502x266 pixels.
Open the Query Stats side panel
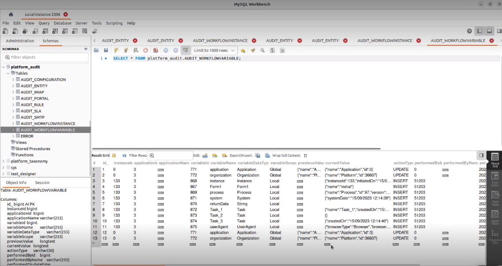tap(495, 218)
